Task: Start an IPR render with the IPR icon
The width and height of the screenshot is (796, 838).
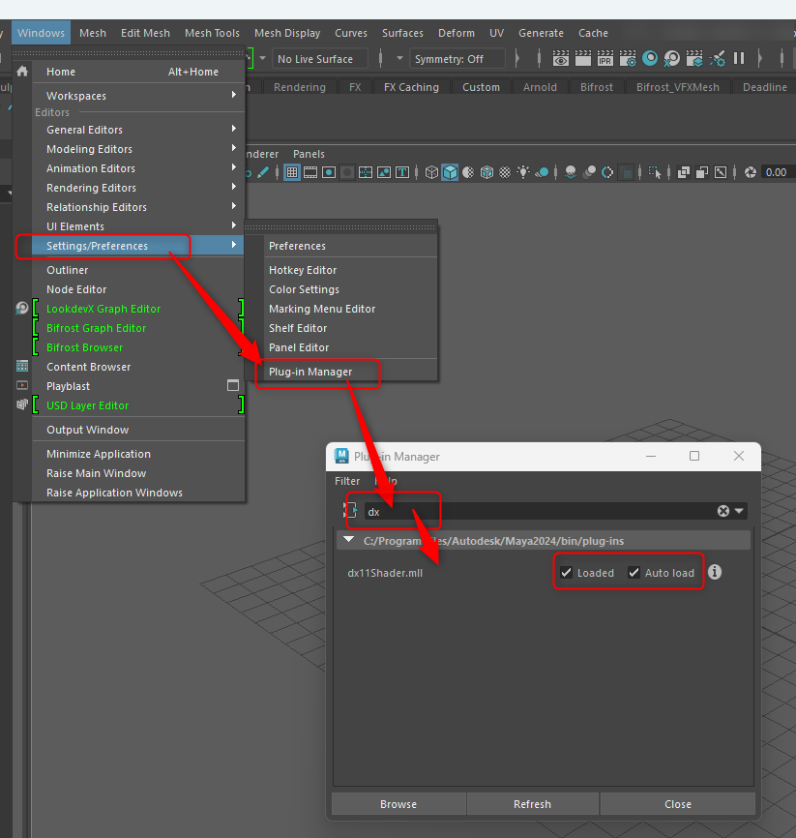Action: [605, 58]
